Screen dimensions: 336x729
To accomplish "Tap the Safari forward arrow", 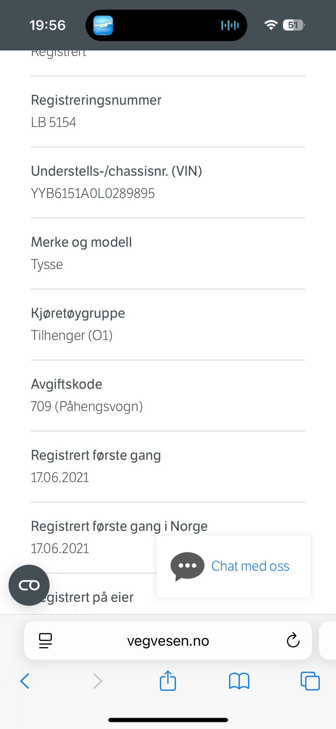I will pos(98,681).
